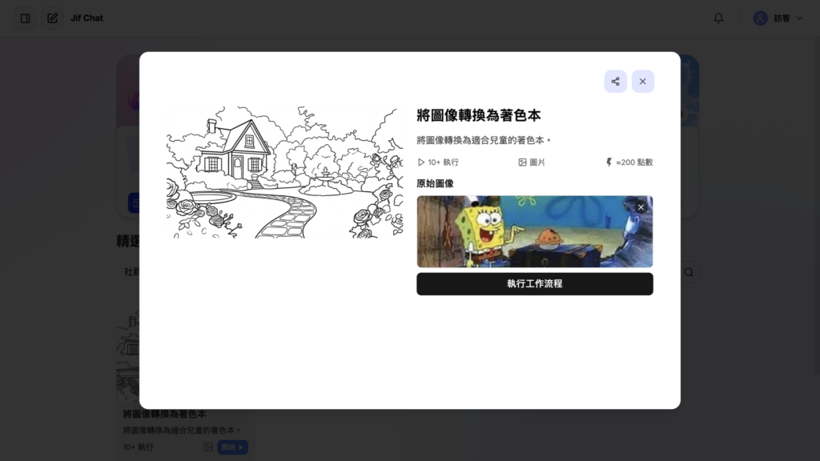Remove the uploaded SpongeBob image

click(x=641, y=207)
